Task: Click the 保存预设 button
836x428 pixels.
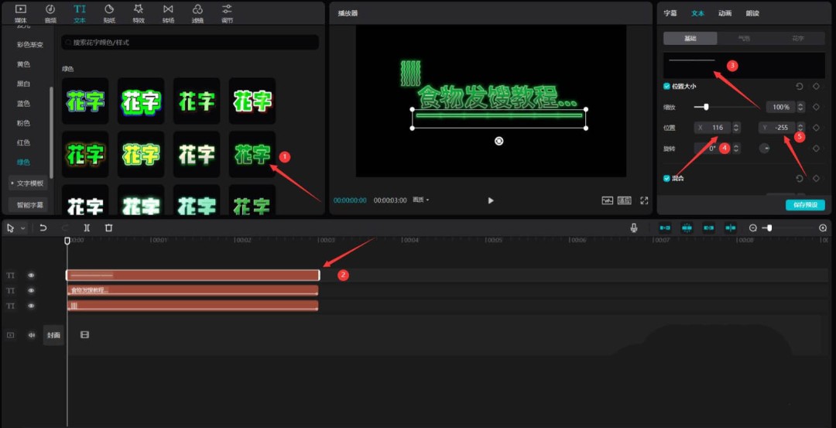Action: point(805,205)
